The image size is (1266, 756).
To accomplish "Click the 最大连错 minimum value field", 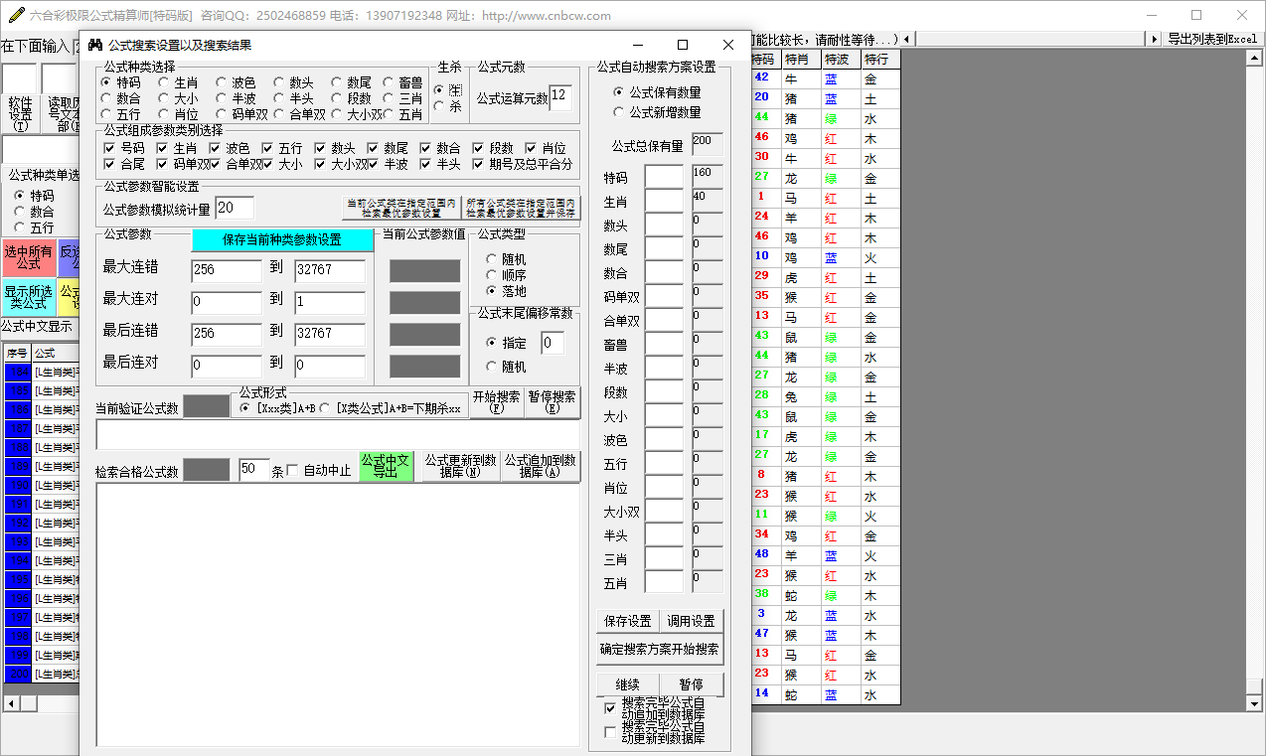I will (227, 270).
